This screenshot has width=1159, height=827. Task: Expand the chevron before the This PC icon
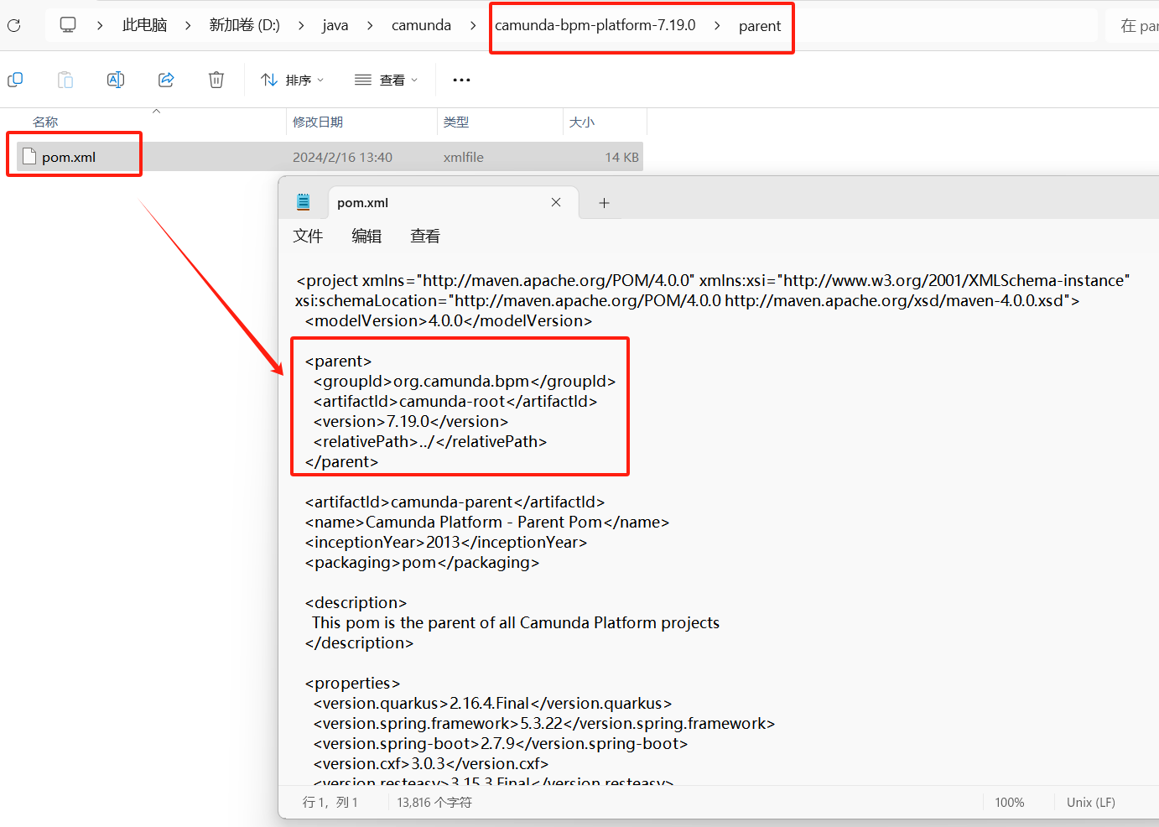tap(100, 25)
